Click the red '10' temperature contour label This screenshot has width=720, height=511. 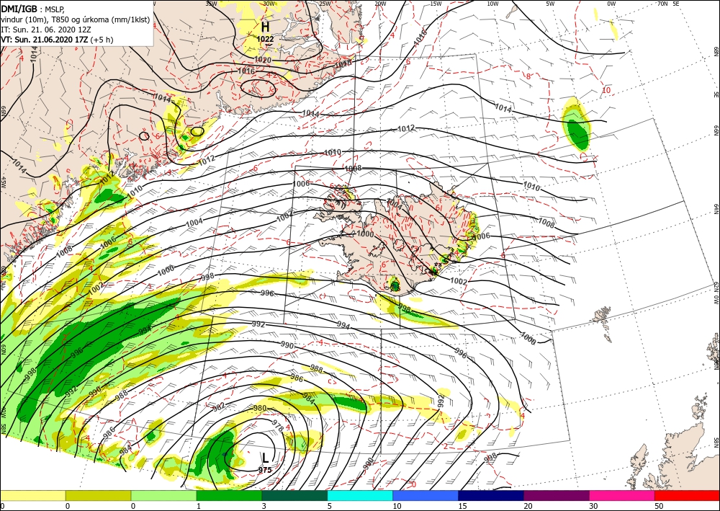[606, 90]
